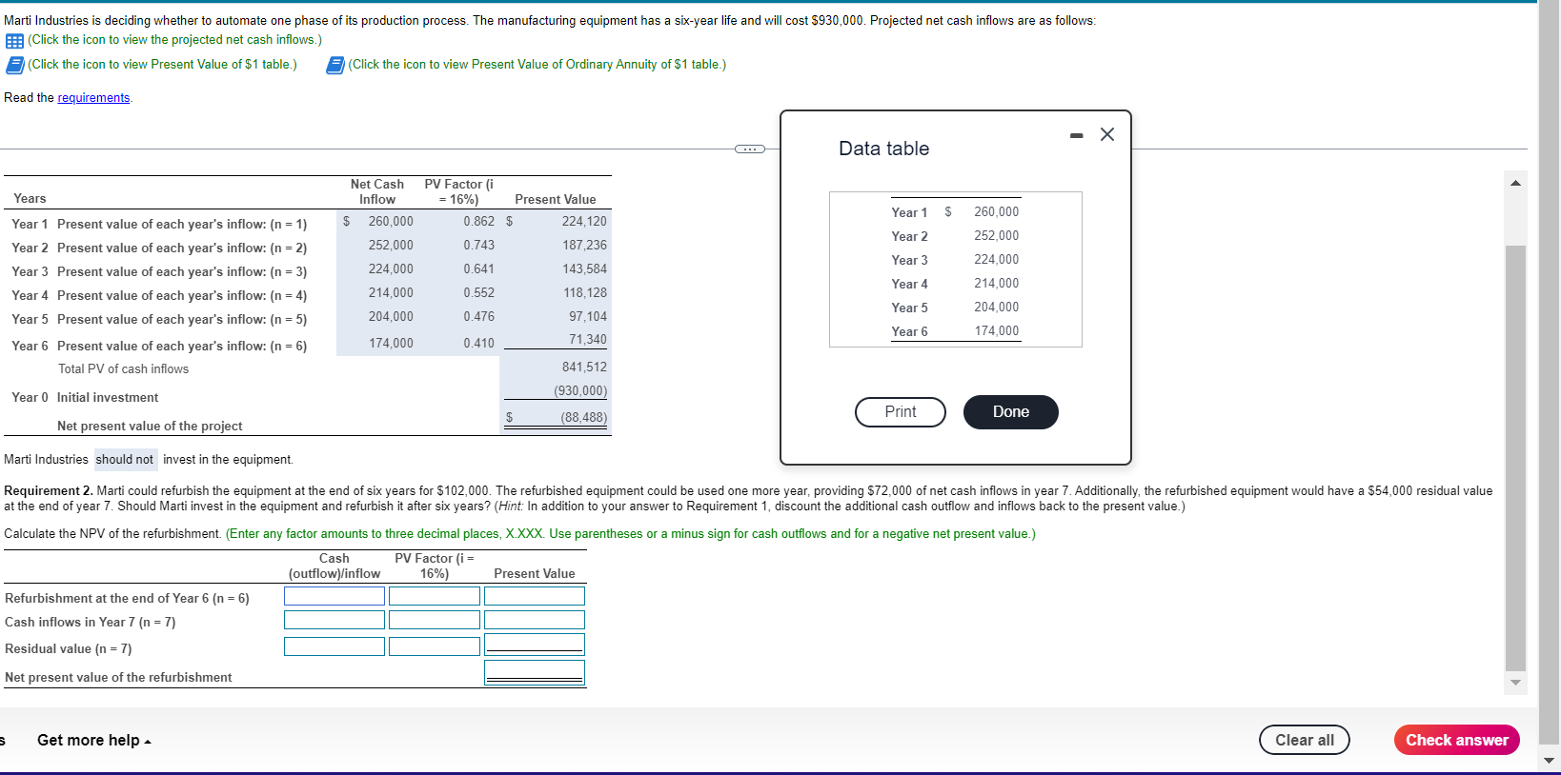Screen dimensions: 1561x775
Task: Submit with the Check answer button
Action: [x=1457, y=740]
